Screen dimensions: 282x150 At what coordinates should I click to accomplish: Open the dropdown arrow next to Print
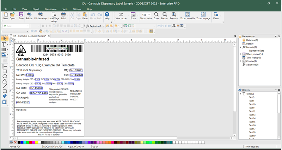pos(68,16)
